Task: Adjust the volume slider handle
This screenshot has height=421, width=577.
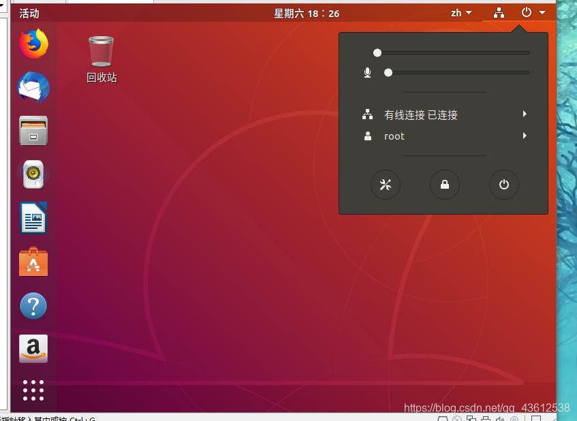Action: point(377,52)
